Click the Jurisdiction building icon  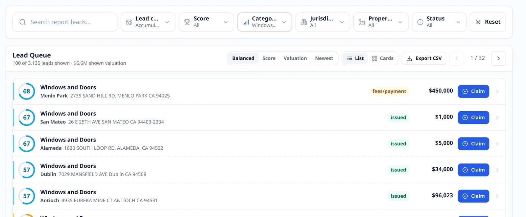click(x=304, y=22)
